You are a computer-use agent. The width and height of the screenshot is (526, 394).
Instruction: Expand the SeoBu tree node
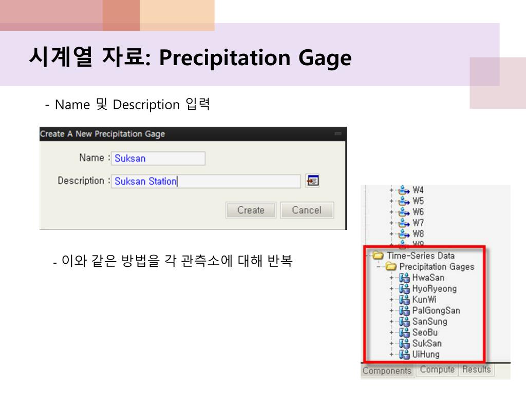click(391, 332)
